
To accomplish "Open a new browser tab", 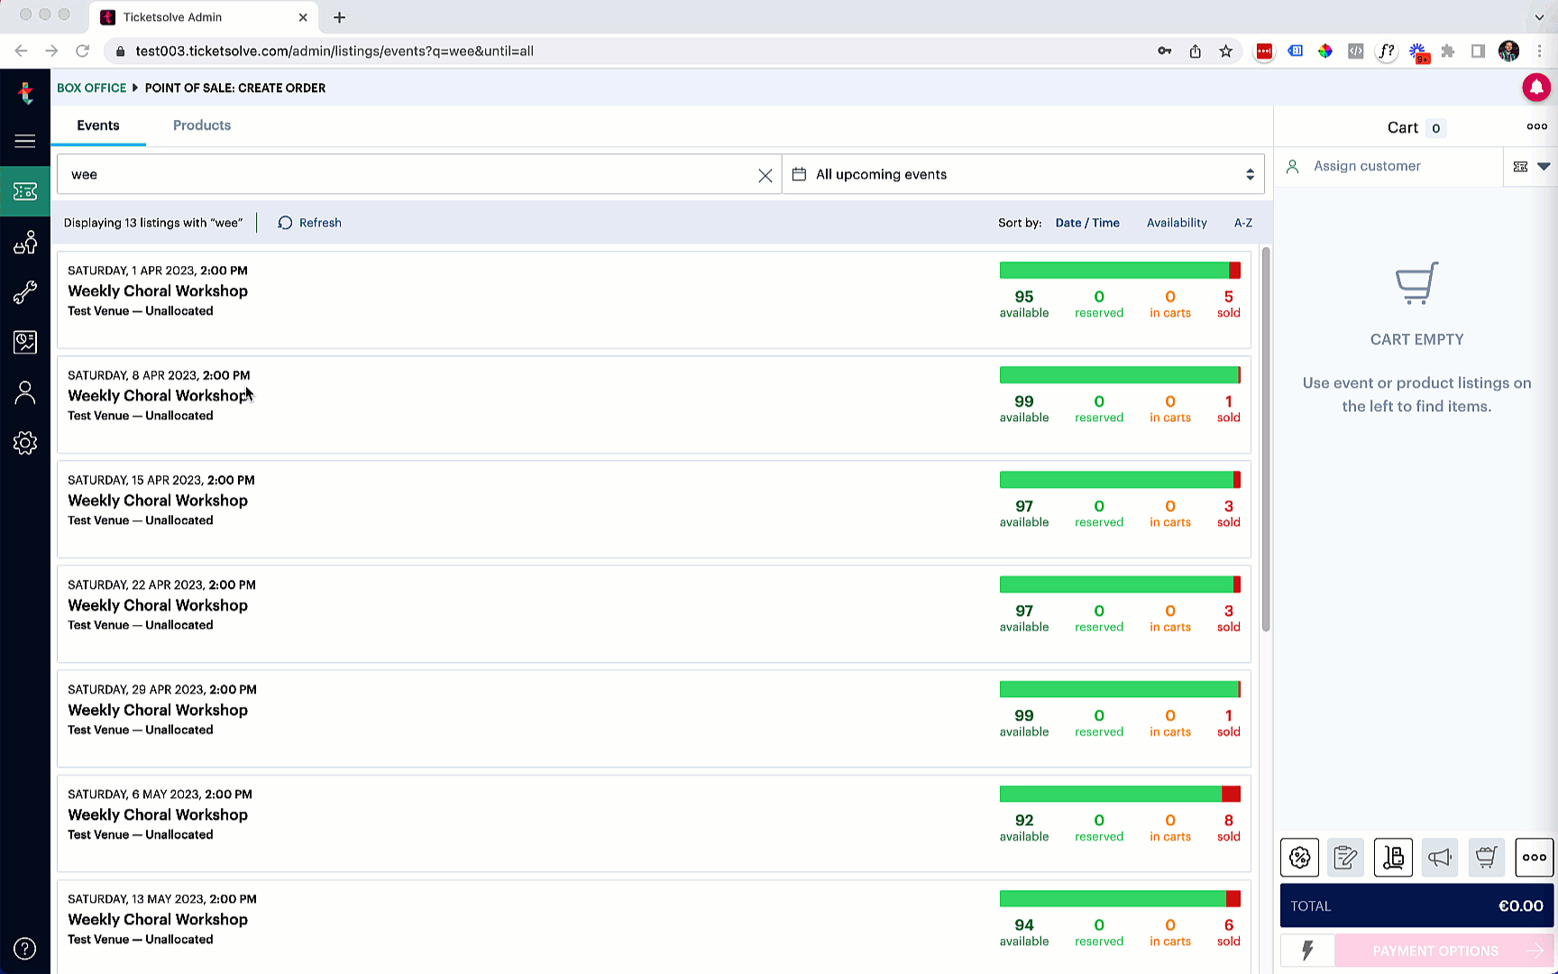I will pyautogui.click(x=339, y=17).
